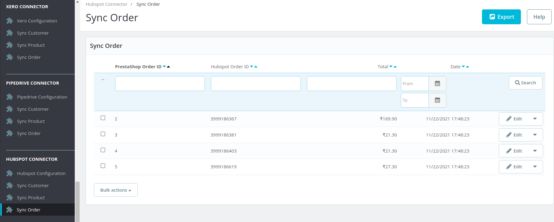Focus the From date field
This screenshot has width=554, height=222.
(415, 83)
